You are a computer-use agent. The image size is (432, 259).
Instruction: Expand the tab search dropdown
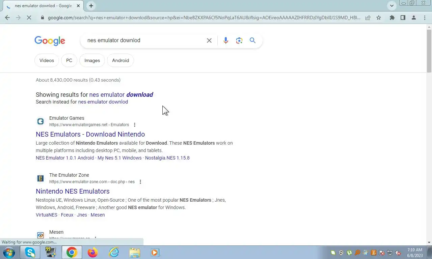click(x=391, y=6)
